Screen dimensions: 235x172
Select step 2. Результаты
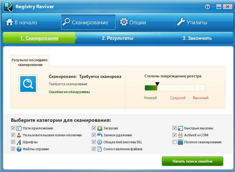(117, 38)
